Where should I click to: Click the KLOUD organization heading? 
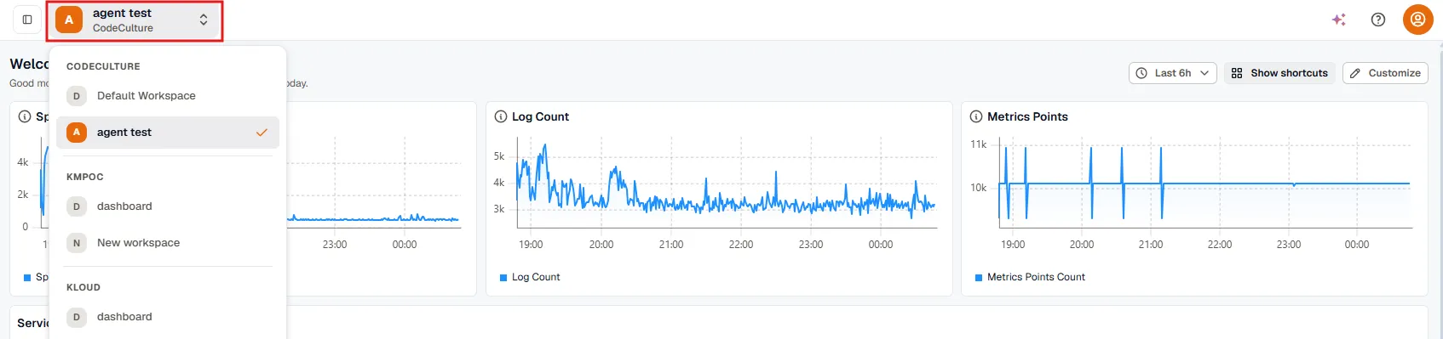tap(83, 287)
